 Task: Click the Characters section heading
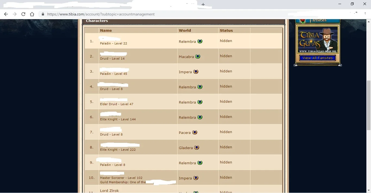point(97,21)
